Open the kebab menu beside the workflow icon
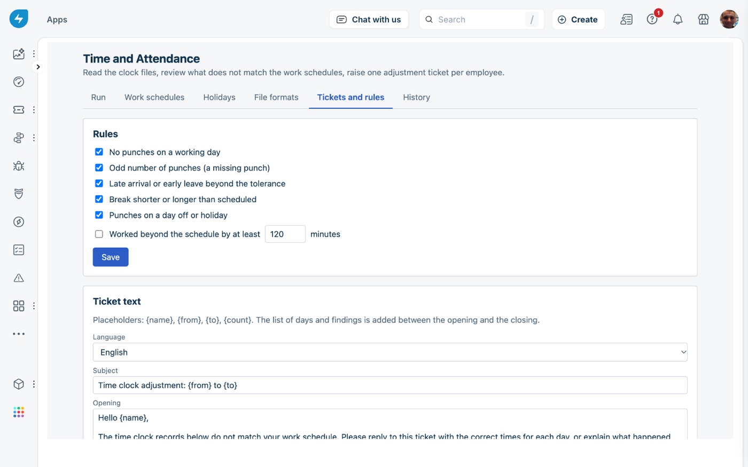Screen dimensions: 748x467 [34, 138]
